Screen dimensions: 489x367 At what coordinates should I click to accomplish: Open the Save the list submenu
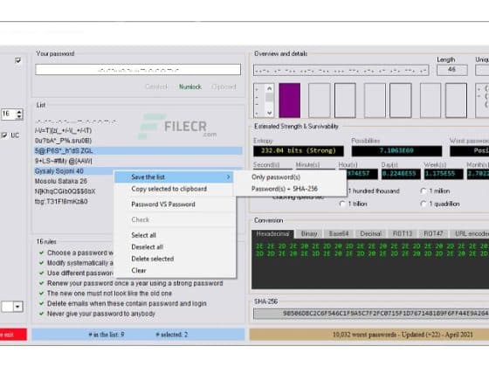click(174, 177)
